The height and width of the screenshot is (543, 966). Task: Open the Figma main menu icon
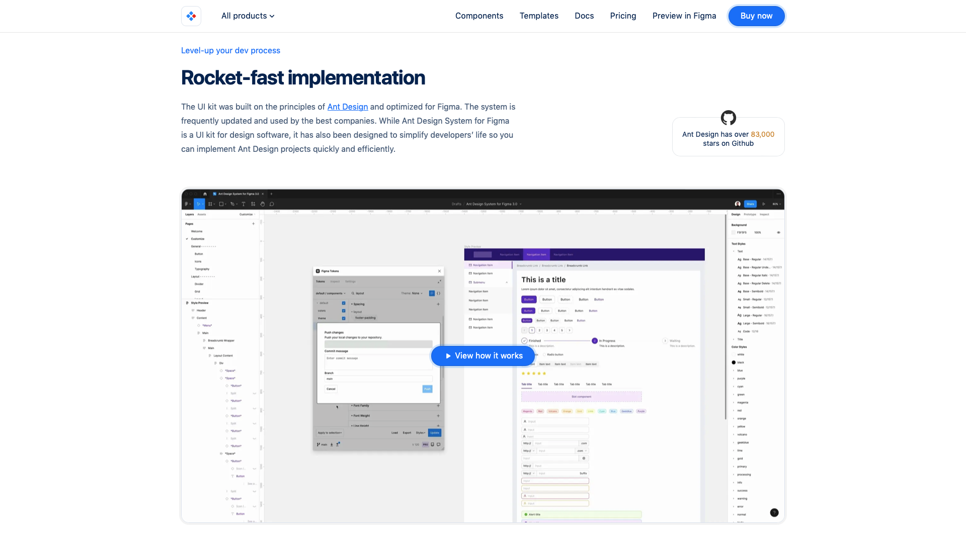point(187,204)
